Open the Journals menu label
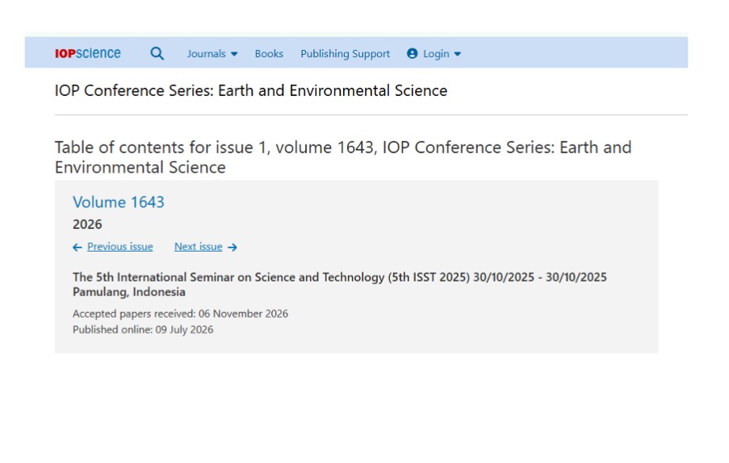The image size is (729, 463). 206,53
